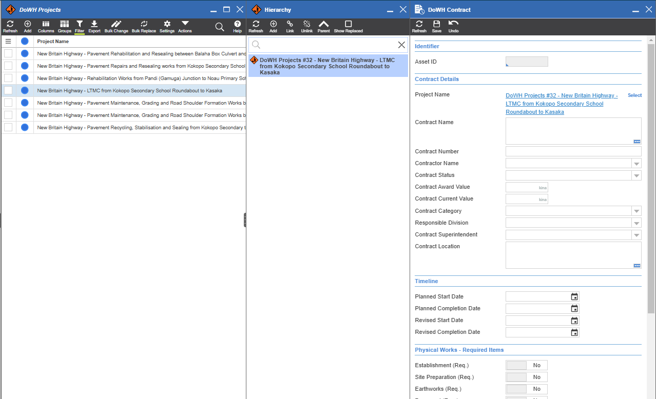Click the Contract Number input field

tap(573, 152)
